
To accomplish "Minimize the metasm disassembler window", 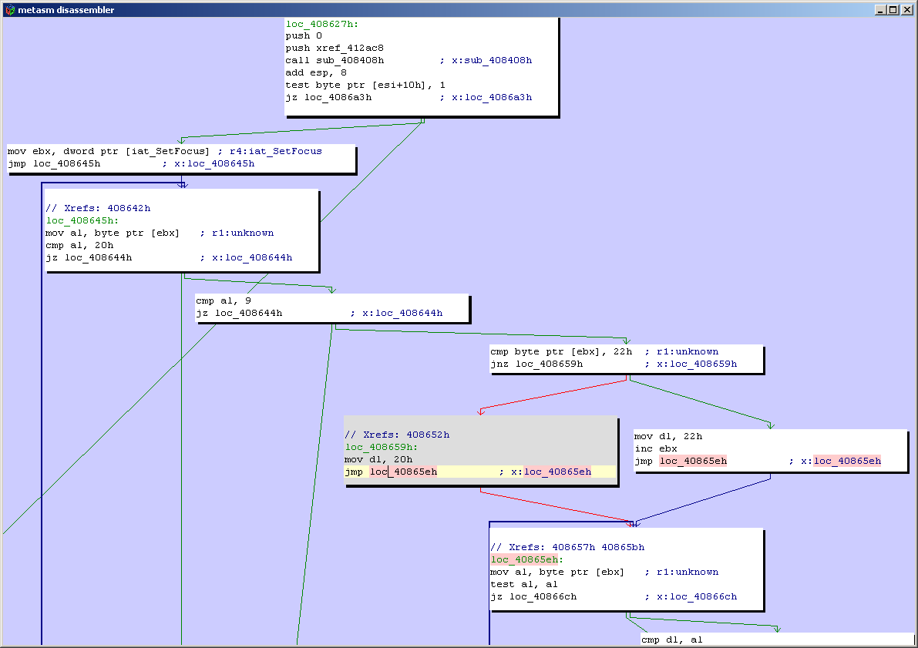I will (880, 9).
